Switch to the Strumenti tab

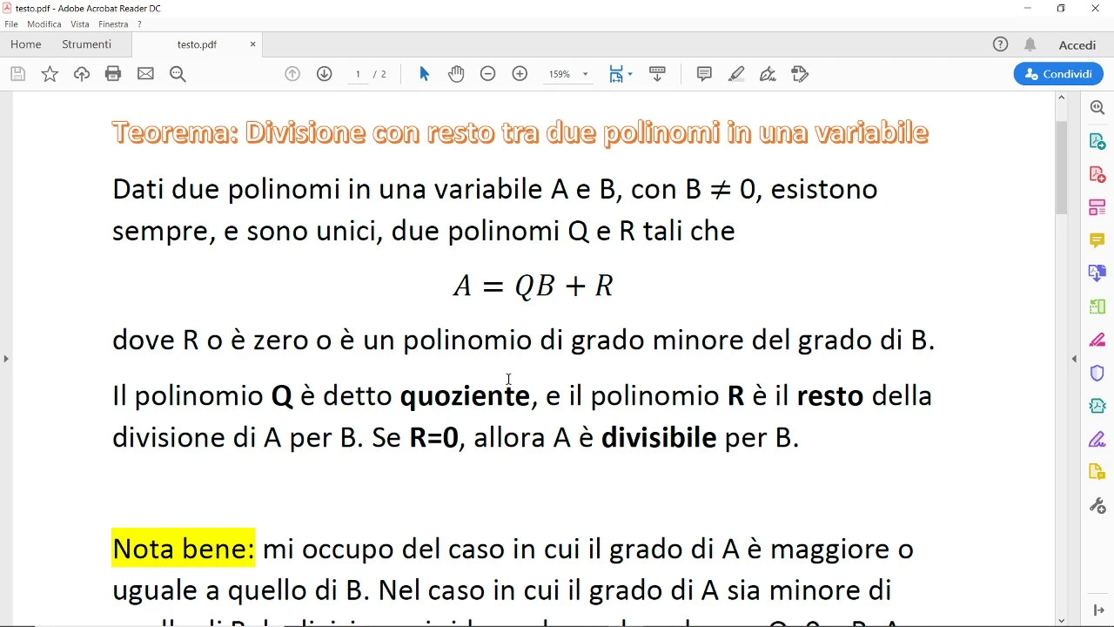tap(86, 44)
